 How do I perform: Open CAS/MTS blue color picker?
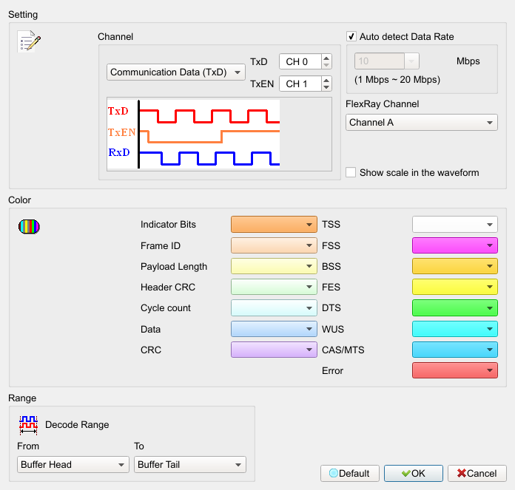coord(455,350)
